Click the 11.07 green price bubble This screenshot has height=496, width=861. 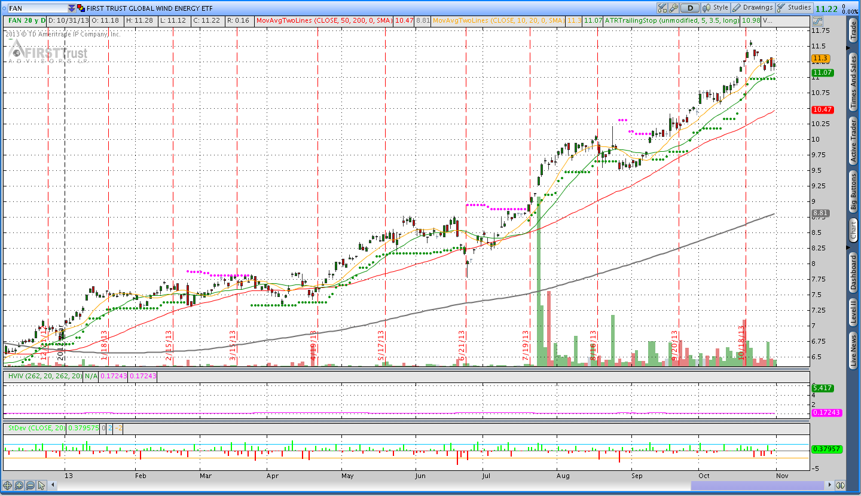click(822, 73)
